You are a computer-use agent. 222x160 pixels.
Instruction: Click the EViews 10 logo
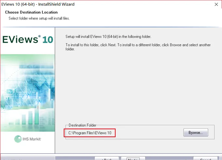28,39
